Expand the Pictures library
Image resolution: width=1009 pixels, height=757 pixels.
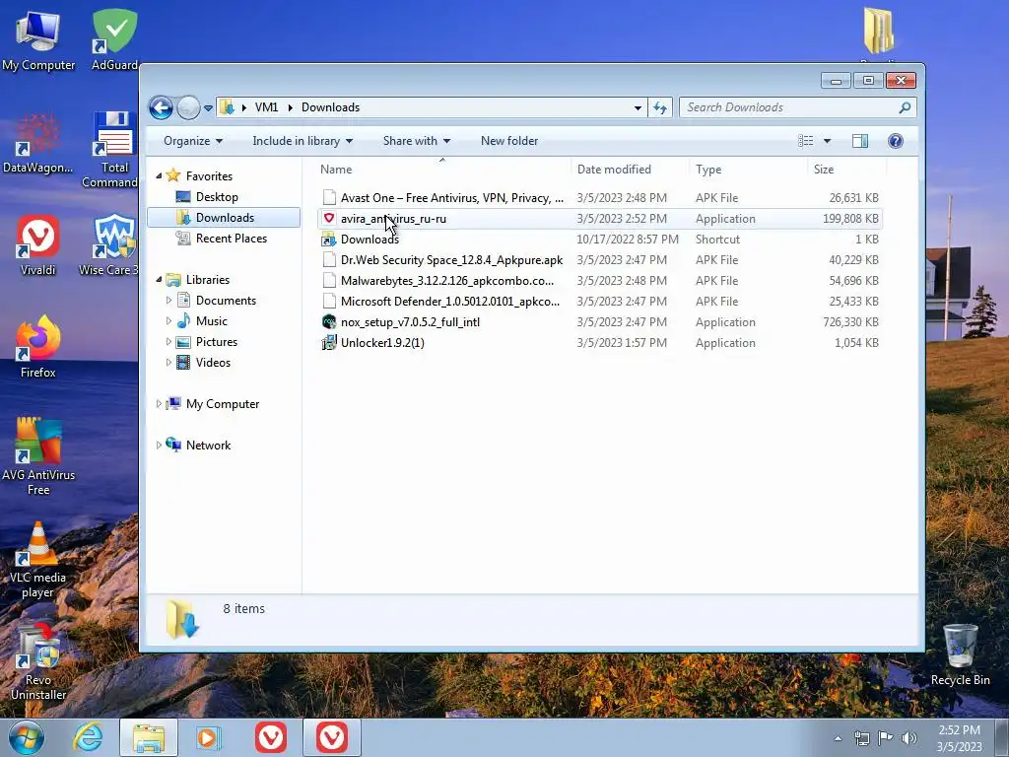click(x=168, y=342)
